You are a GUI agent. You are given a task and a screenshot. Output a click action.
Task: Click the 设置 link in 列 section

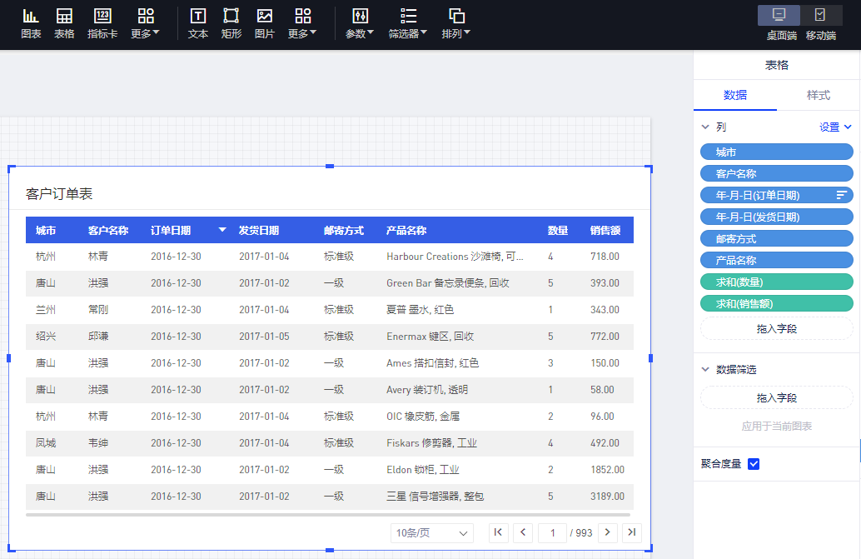835,127
